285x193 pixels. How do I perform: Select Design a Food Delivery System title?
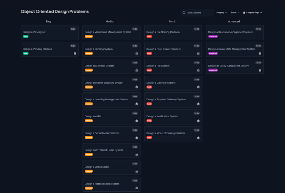(163, 49)
